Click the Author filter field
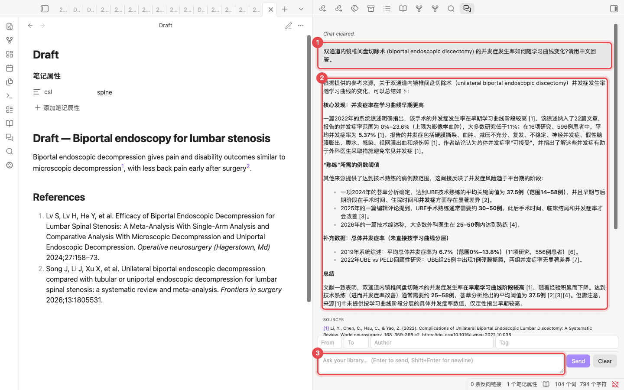 pyautogui.click(x=432, y=342)
